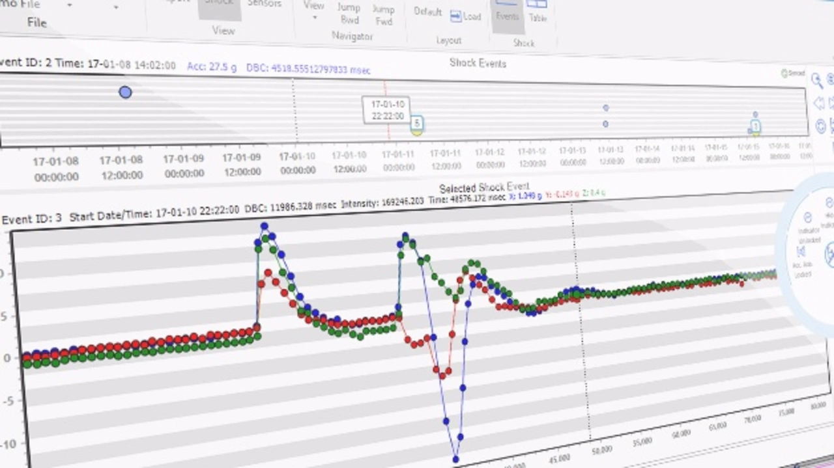
Task: Click the lowest blue data point on the chart
Action: point(455,460)
